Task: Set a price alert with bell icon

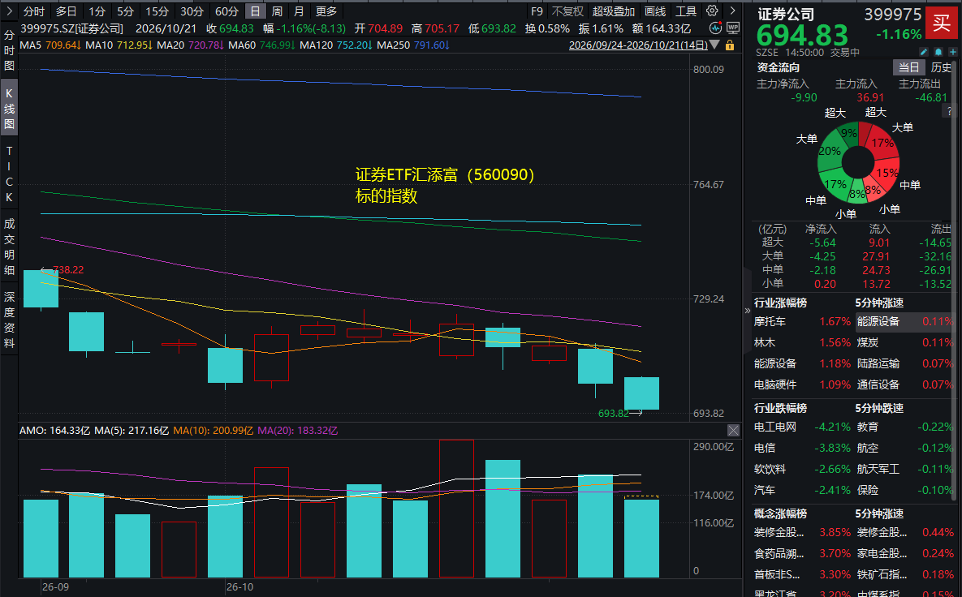Action: (938, 53)
